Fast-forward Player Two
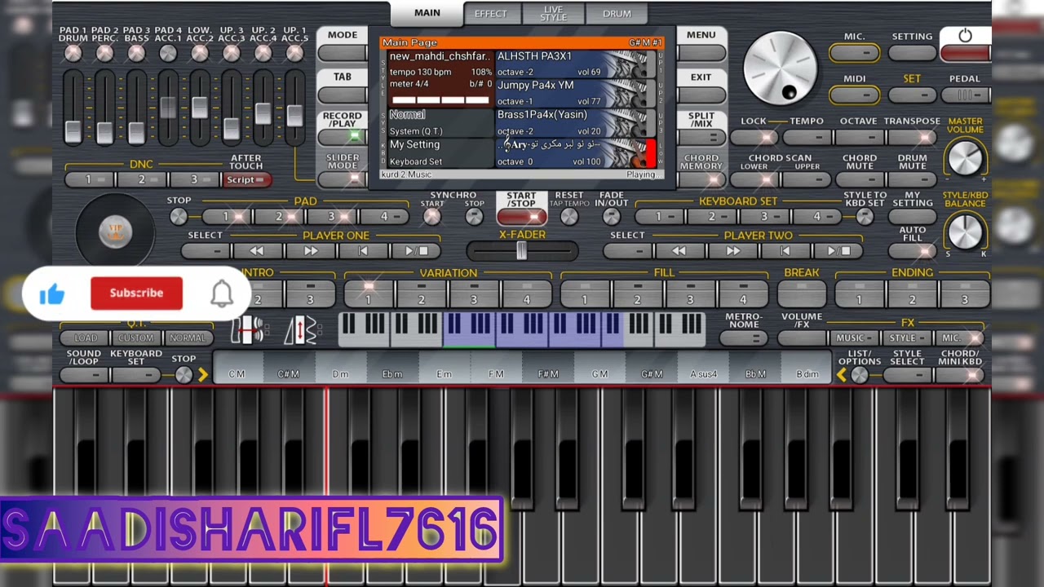 [732, 251]
